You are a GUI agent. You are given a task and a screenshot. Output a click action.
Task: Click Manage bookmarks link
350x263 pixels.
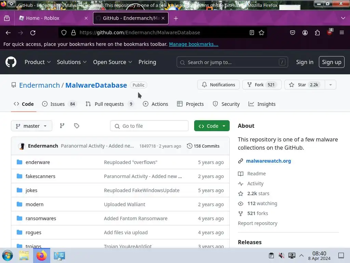tap(193, 44)
